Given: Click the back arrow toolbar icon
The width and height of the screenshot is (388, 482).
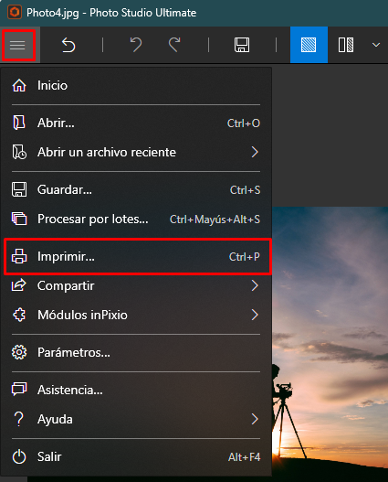Looking at the screenshot, I should [68, 45].
